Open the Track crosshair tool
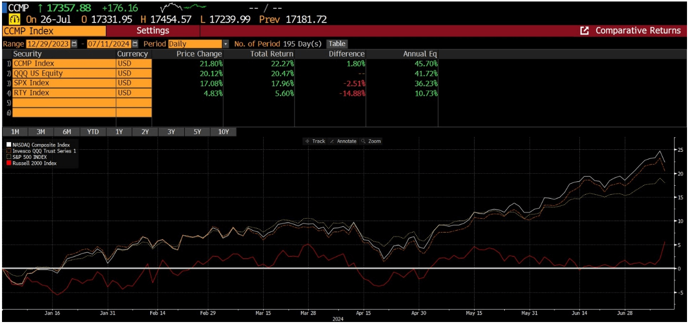The image size is (691, 325). point(316,141)
